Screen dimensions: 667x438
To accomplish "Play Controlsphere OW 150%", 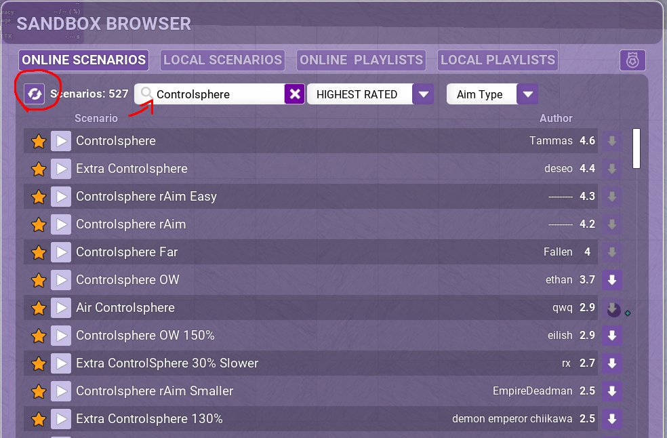I will point(61,336).
